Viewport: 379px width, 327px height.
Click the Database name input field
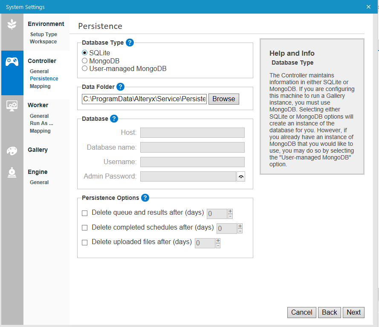[x=192, y=148]
